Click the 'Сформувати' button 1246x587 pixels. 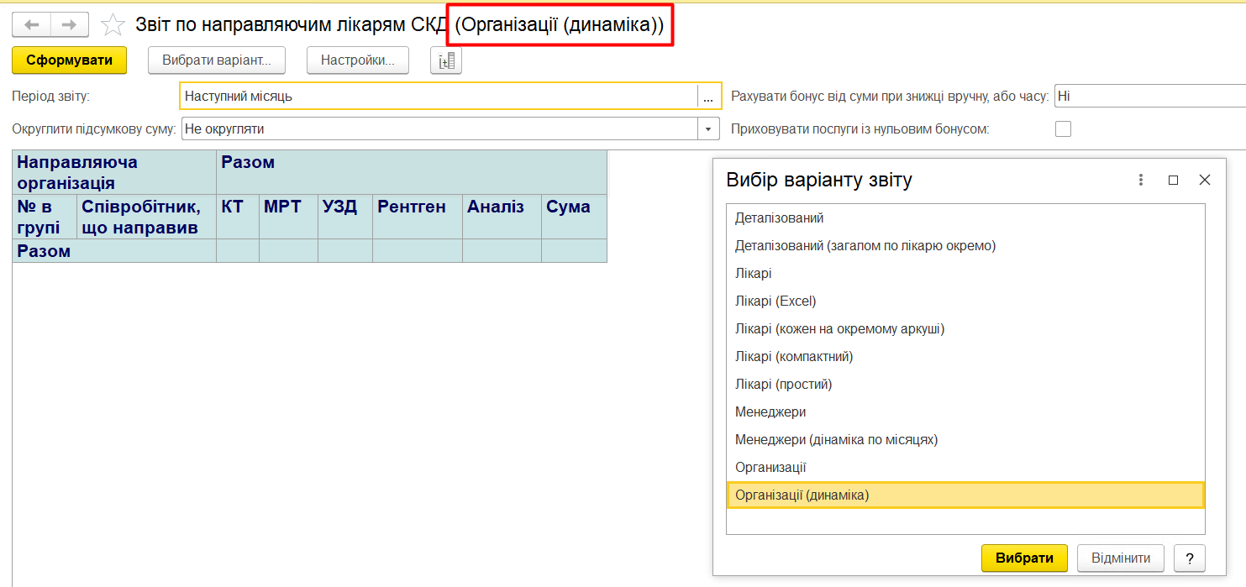[x=69, y=60]
